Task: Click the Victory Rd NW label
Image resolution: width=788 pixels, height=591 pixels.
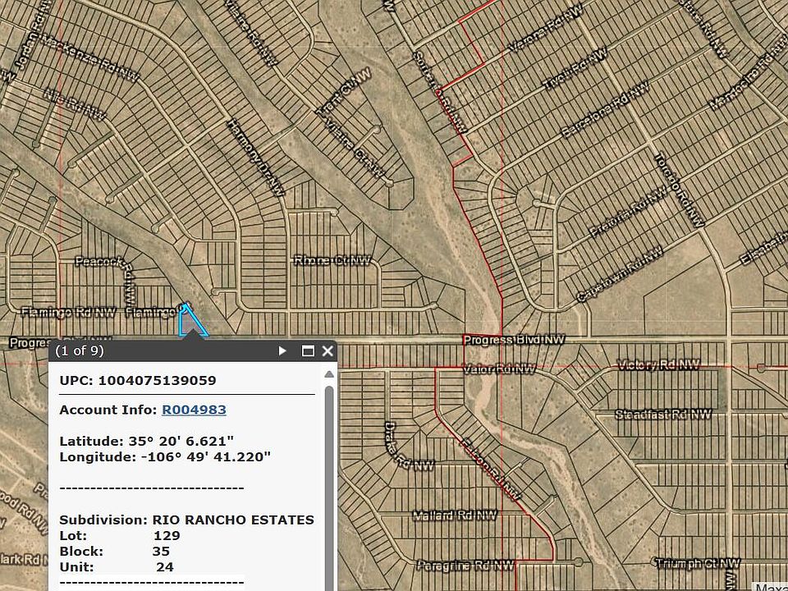Action: 658,365
